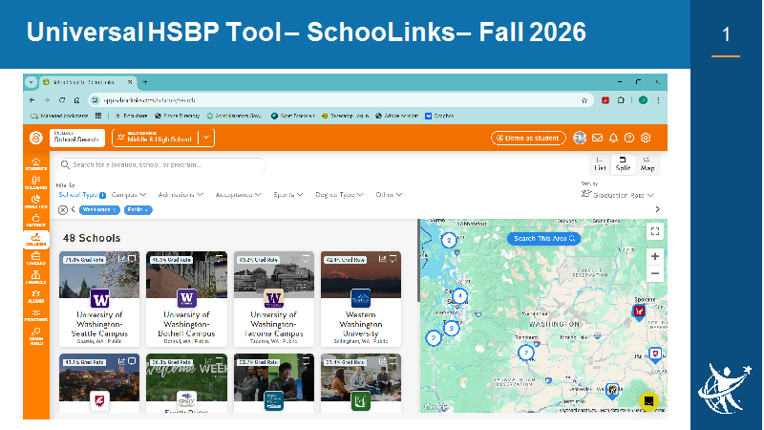Image resolution: width=764 pixels, height=430 pixels.
Task: Switch to Map view
Action: (647, 164)
